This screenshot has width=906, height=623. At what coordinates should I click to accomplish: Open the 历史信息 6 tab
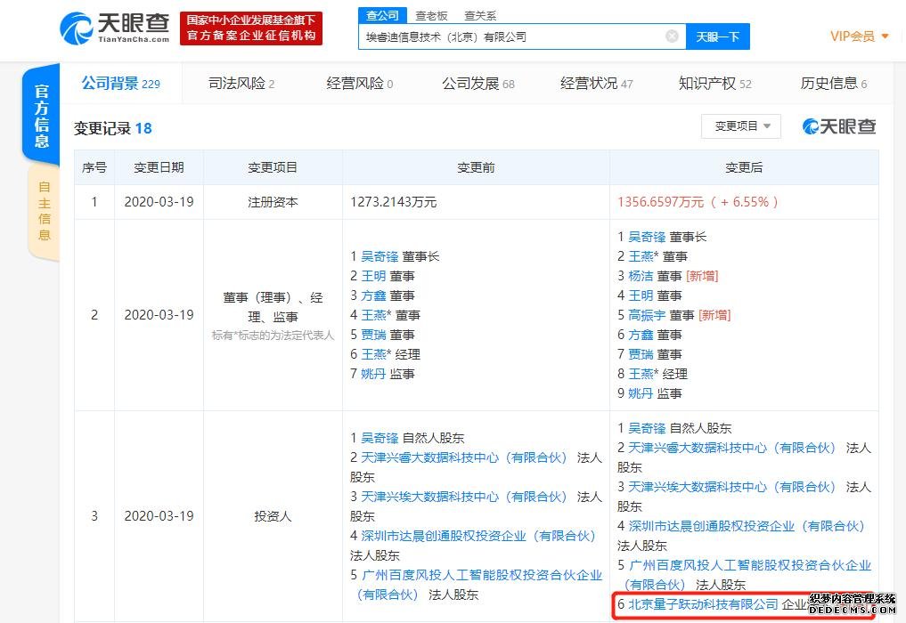pyautogui.click(x=833, y=83)
